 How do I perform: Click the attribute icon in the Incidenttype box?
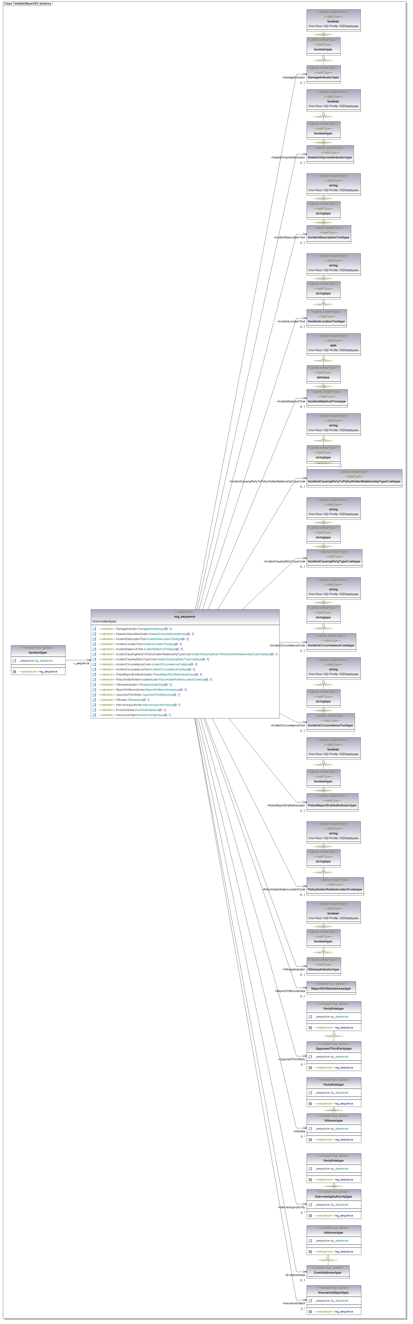point(14,661)
